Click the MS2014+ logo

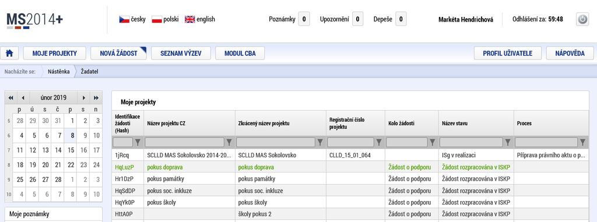34,20
